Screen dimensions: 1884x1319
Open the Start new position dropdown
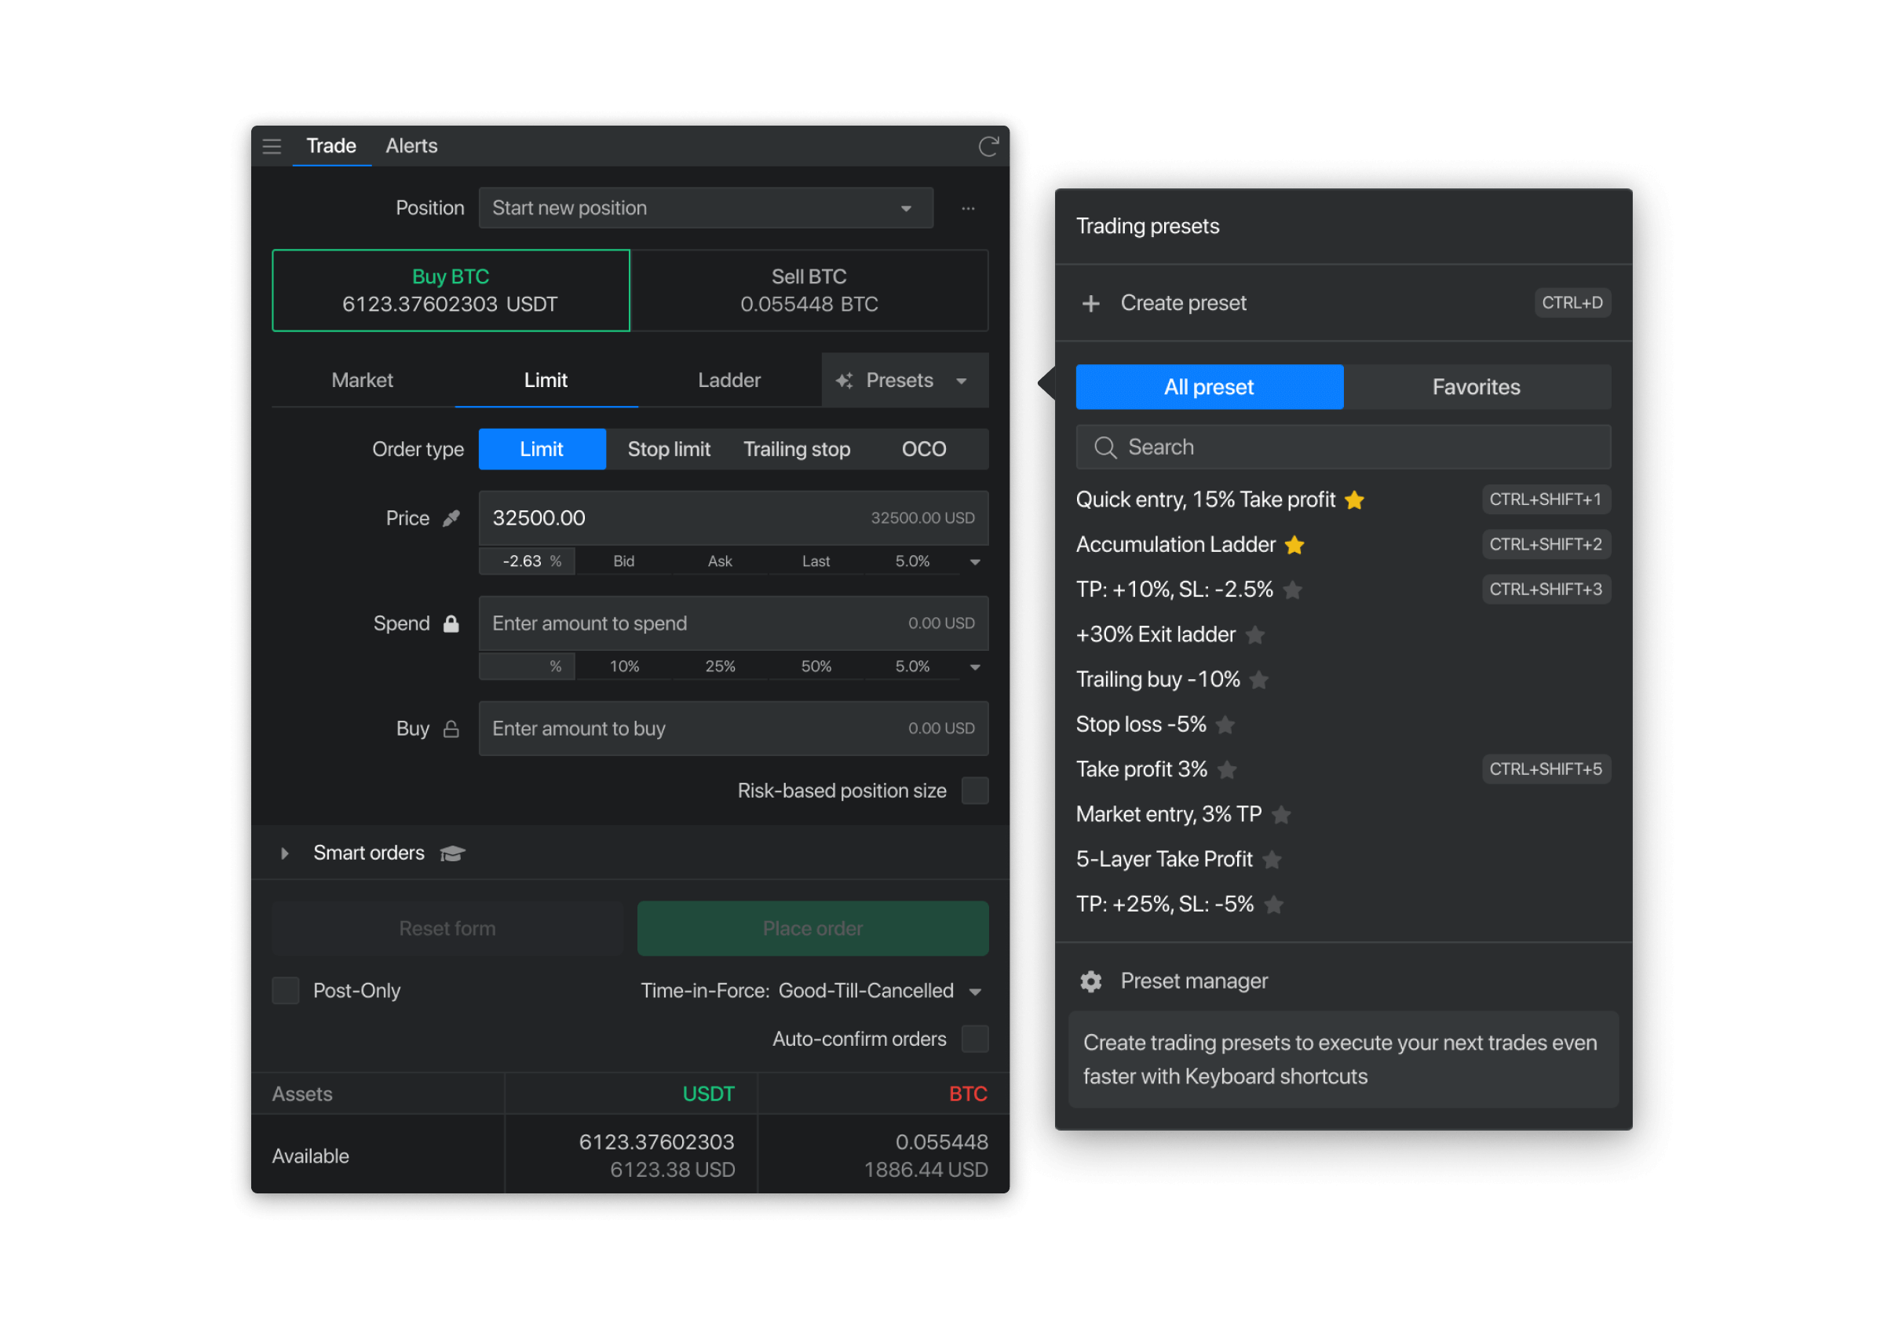[x=706, y=209]
